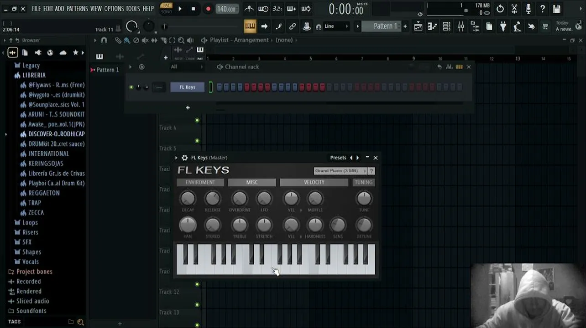Click the FL Keys channel button
586x328 pixels.
pyautogui.click(x=188, y=87)
